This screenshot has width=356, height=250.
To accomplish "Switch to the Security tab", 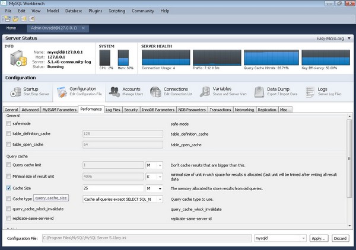I will pyautogui.click(x=131, y=110).
